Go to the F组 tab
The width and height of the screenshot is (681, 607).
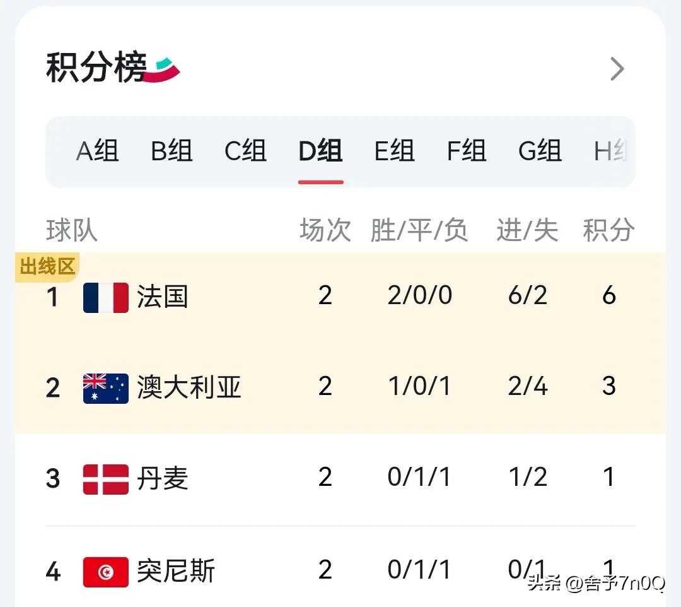click(467, 151)
